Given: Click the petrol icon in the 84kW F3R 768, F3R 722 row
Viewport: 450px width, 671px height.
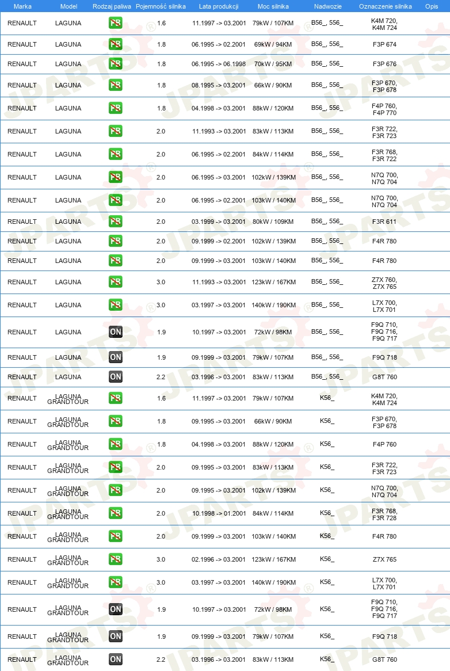Looking at the screenshot, I should coord(116,154).
